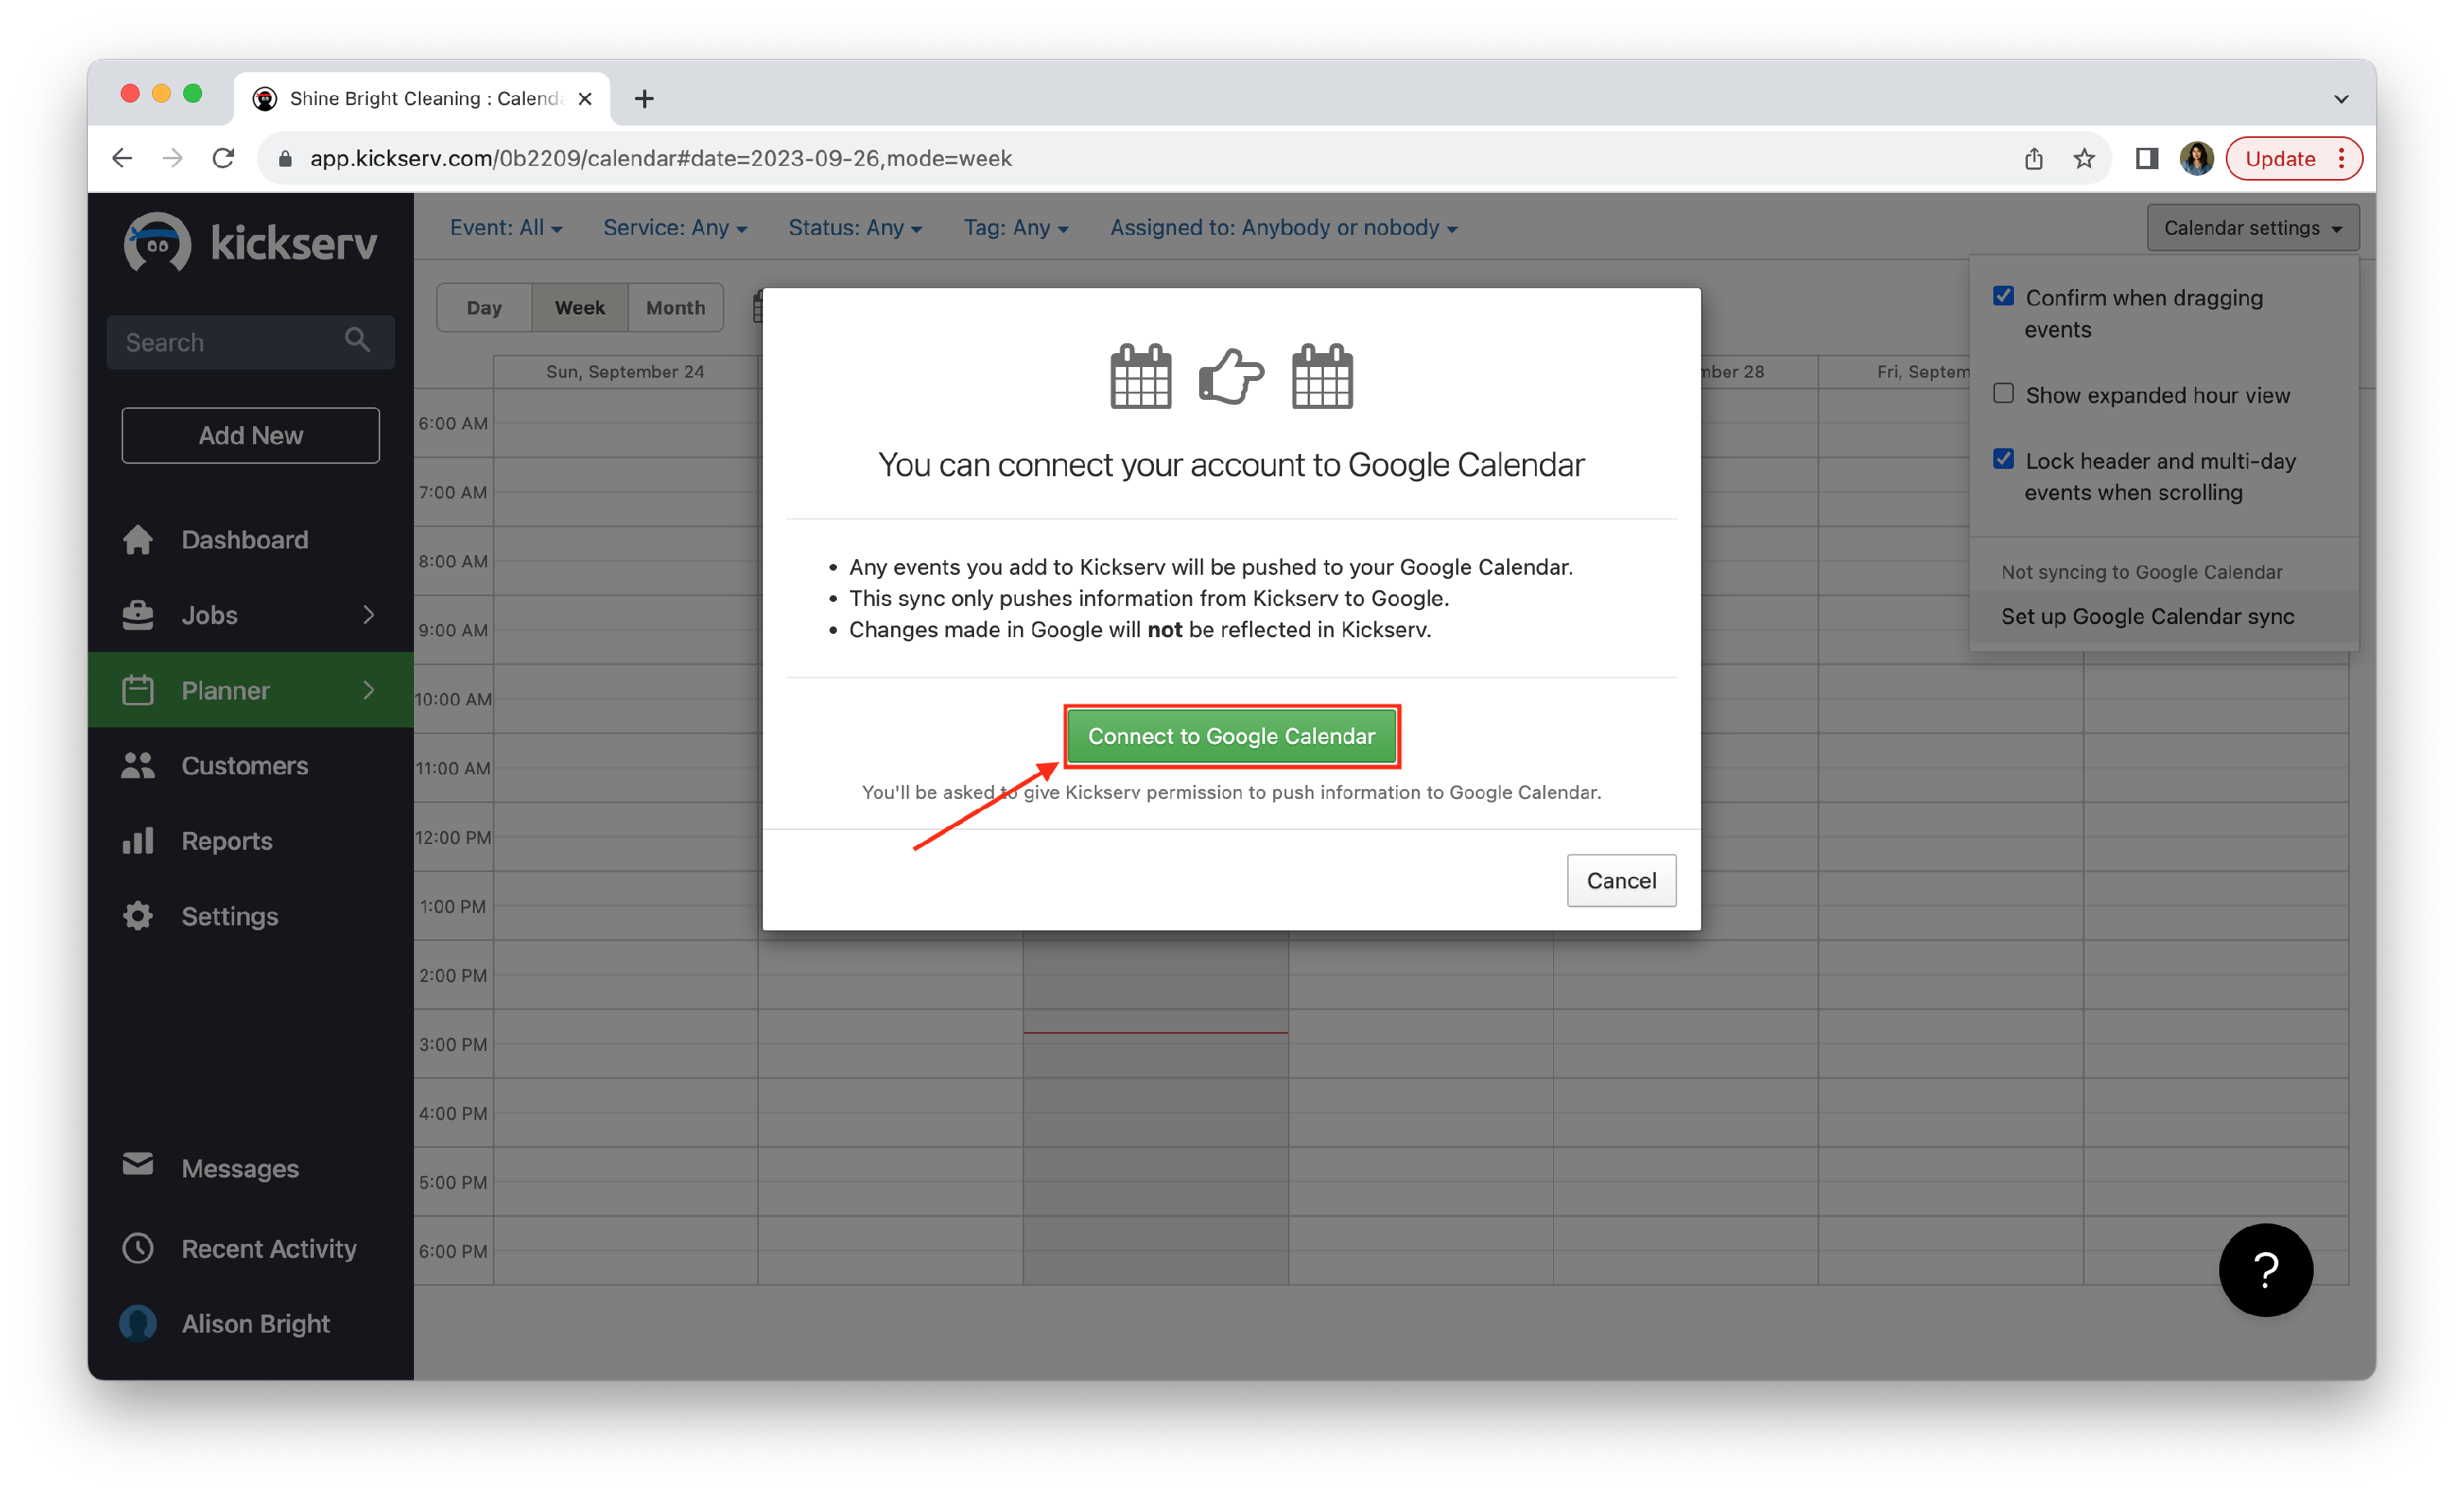Click Cancel in the dialog

pyautogui.click(x=1620, y=880)
